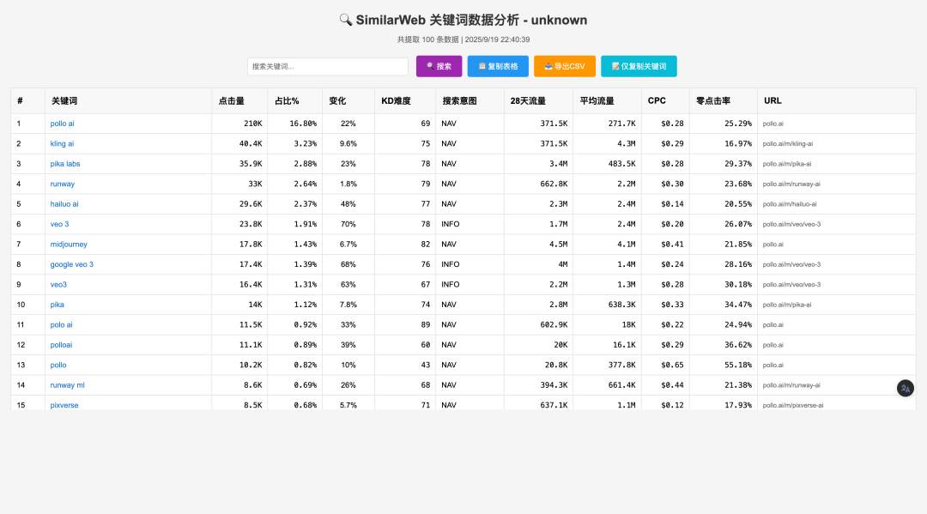Open the polo ai keyword link
927x514 pixels.
point(62,324)
